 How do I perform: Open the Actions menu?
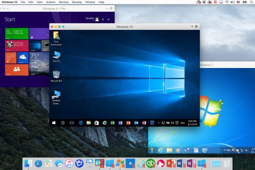click(51, 2)
